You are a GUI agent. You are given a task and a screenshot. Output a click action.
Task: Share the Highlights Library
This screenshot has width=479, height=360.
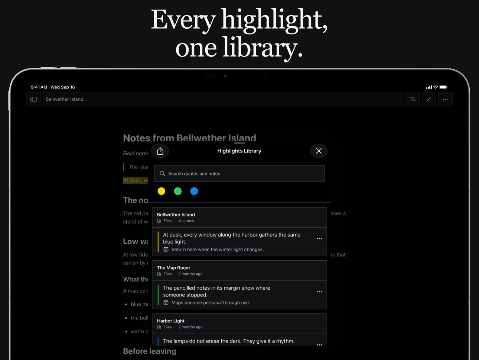point(160,151)
